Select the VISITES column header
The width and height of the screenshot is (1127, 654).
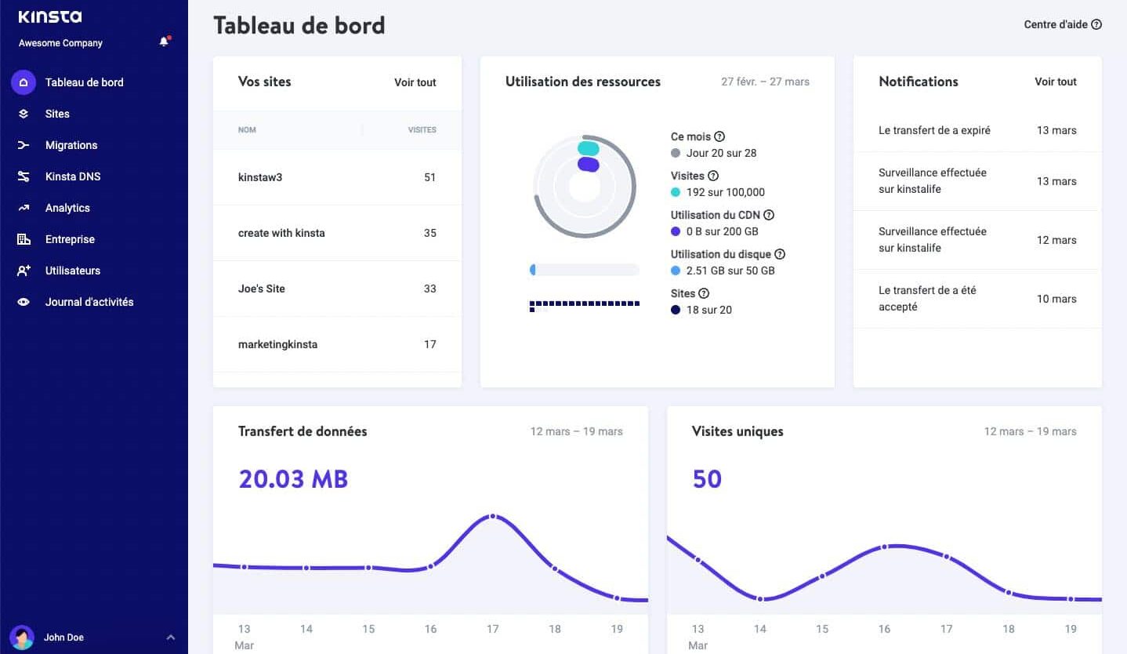[422, 129]
